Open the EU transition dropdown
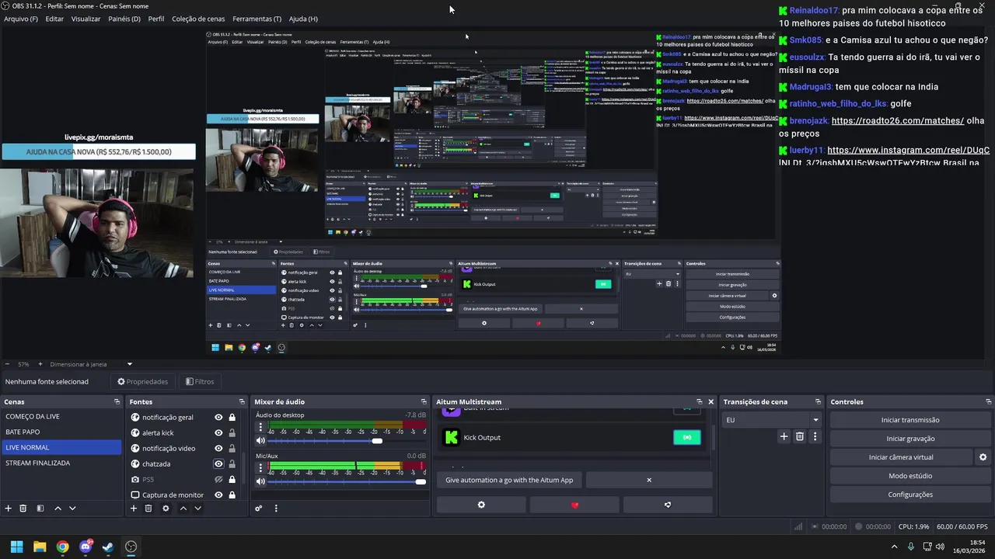Image resolution: width=995 pixels, height=559 pixels. (772, 420)
